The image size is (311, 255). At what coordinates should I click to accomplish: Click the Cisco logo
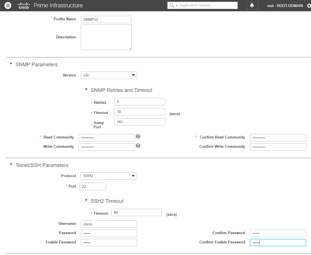[x=24, y=5]
